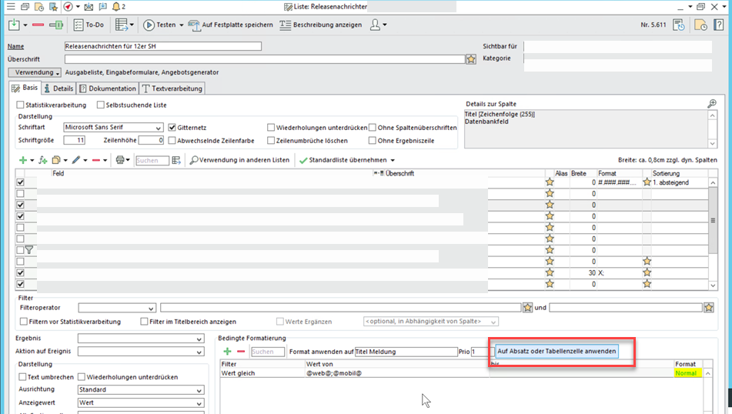The width and height of the screenshot is (732, 414).
Task: Click the red minus delete icon in the top toolbar
Action: pyautogui.click(x=38, y=25)
